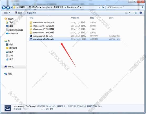Viewport: 146px width, 114px height.
Task: Toggle the preview pane
Action: (135, 13)
